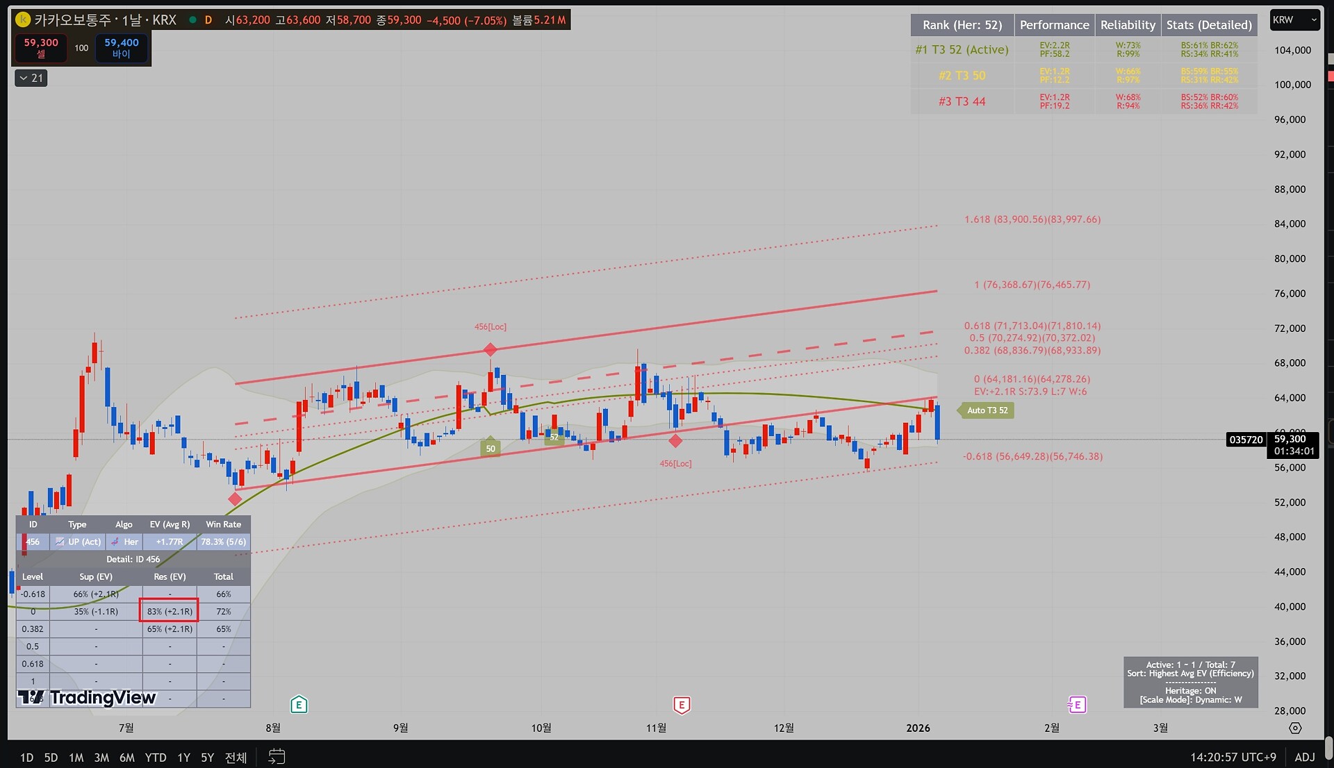Click the Auto T3 52 label
1334x768 pixels.
(x=987, y=410)
